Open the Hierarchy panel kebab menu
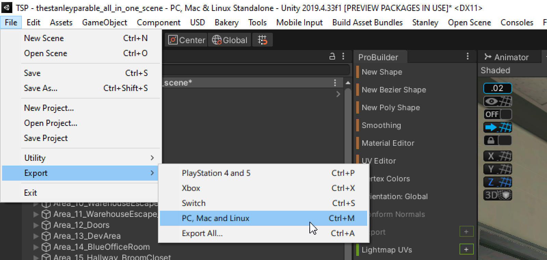The width and height of the screenshot is (547, 260). click(x=343, y=56)
